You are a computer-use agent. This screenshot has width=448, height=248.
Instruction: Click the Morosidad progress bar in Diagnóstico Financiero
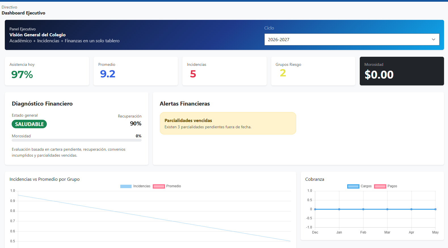[77, 140]
